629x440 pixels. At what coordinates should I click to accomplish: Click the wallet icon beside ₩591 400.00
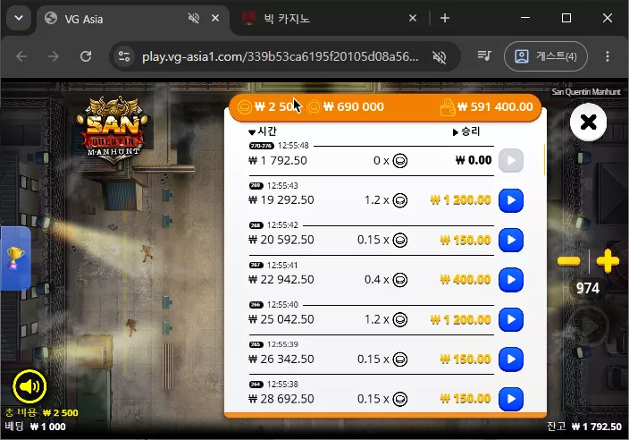(x=447, y=107)
